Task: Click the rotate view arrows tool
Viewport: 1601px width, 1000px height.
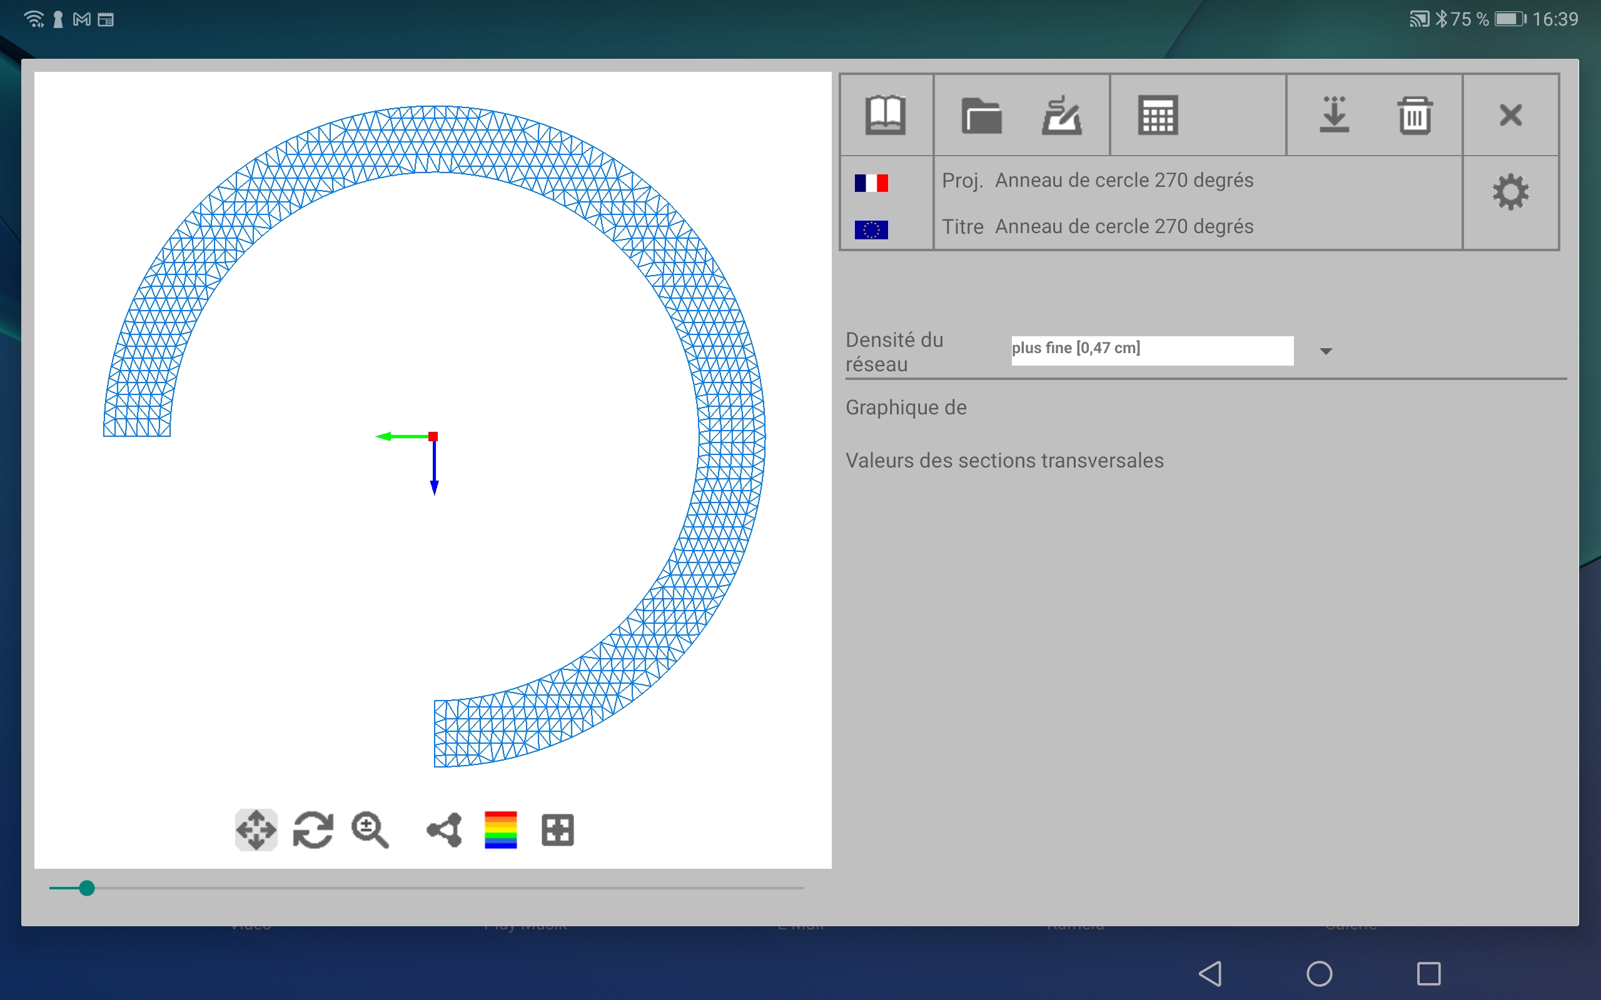Action: click(313, 829)
